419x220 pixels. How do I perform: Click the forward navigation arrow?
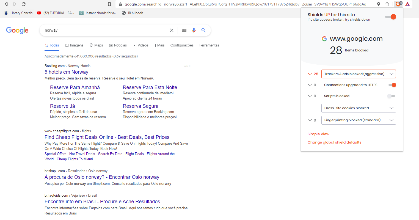15,4
